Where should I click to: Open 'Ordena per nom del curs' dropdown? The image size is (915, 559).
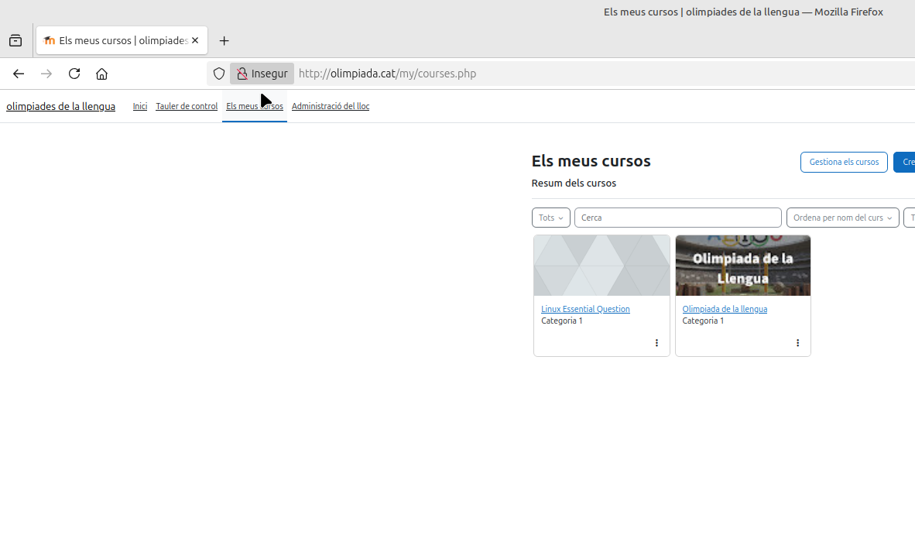pyautogui.click(x=842, y=218)
